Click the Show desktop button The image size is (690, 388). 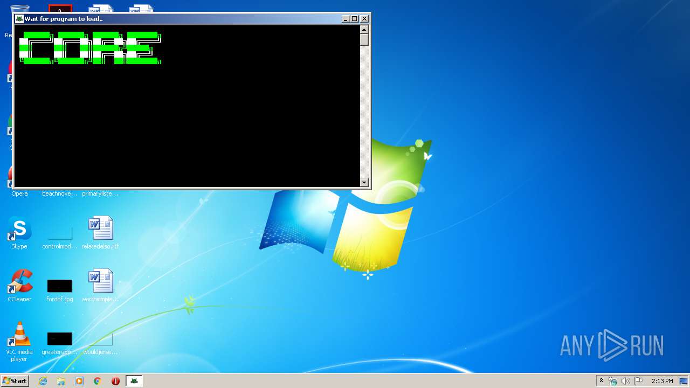[x=684, y=381]
